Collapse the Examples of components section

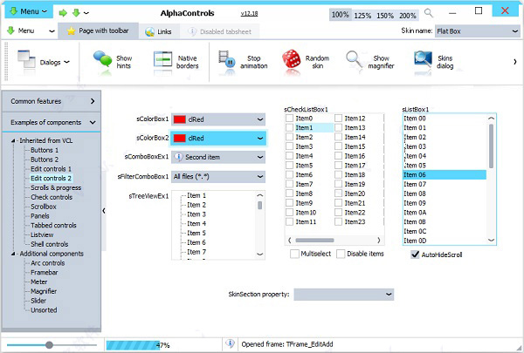52,122
